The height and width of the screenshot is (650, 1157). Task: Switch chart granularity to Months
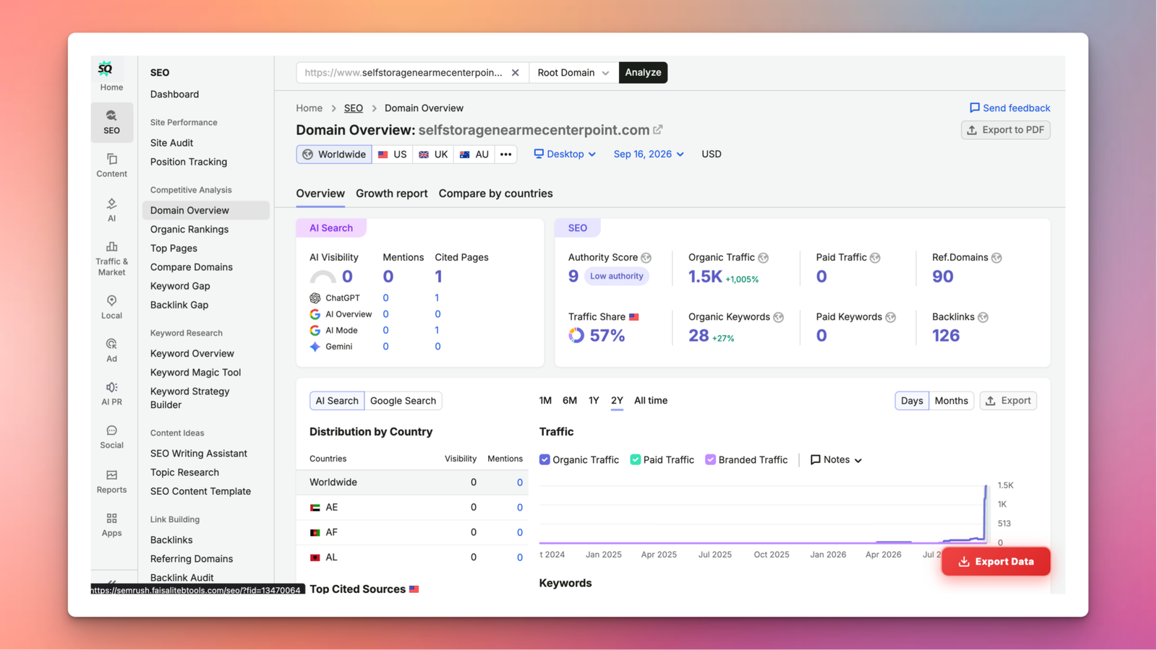pos(951,401)
